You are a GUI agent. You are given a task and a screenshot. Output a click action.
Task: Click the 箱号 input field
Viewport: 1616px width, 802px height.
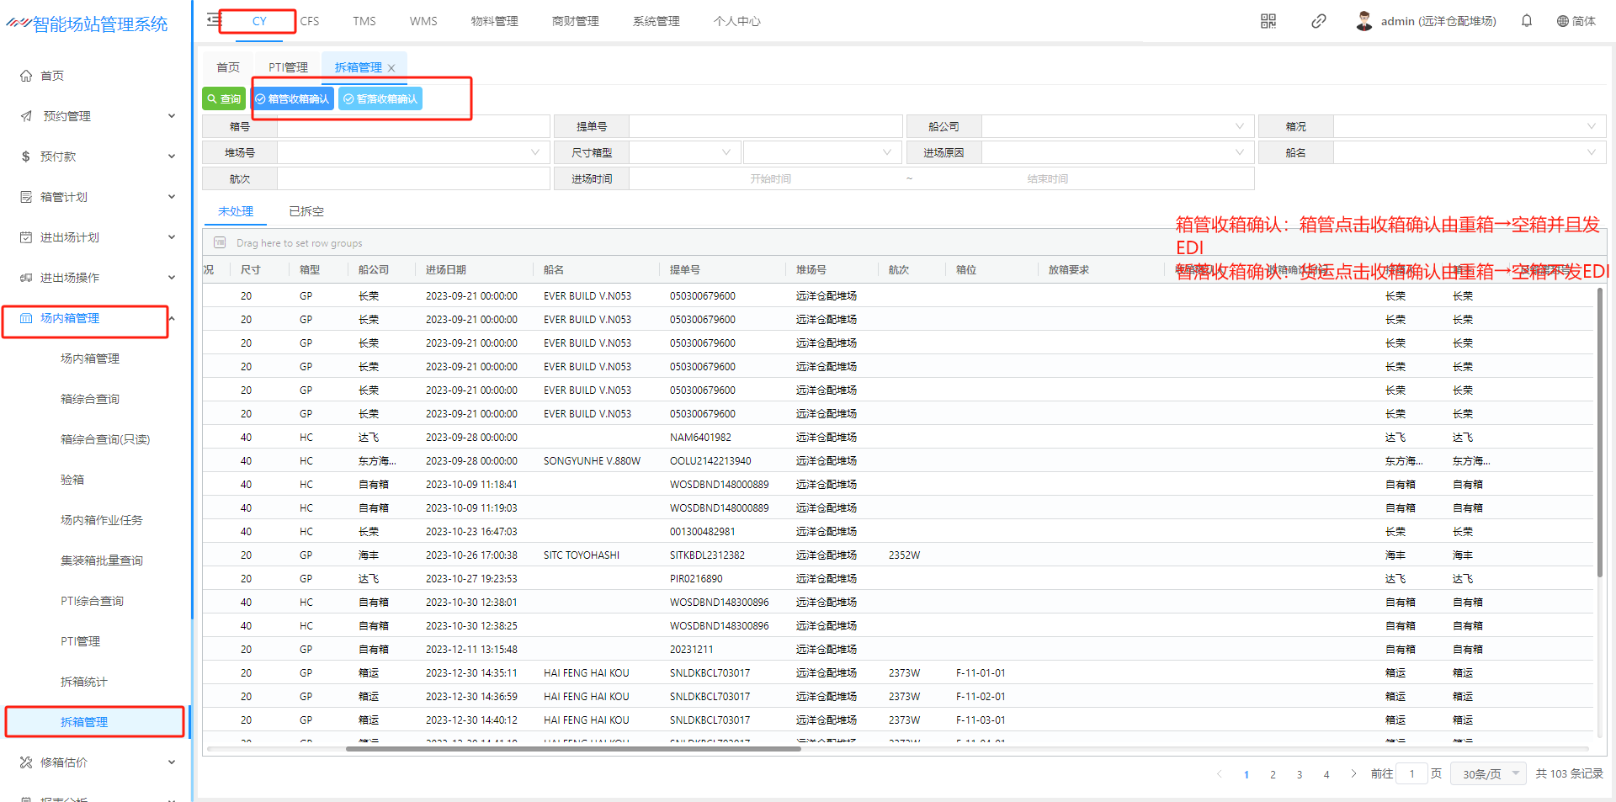pos(412,127)
